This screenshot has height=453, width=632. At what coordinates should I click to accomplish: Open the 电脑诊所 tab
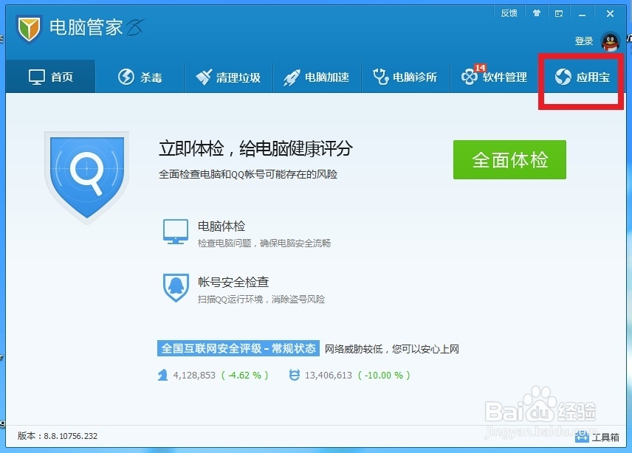tap(406, 76)
